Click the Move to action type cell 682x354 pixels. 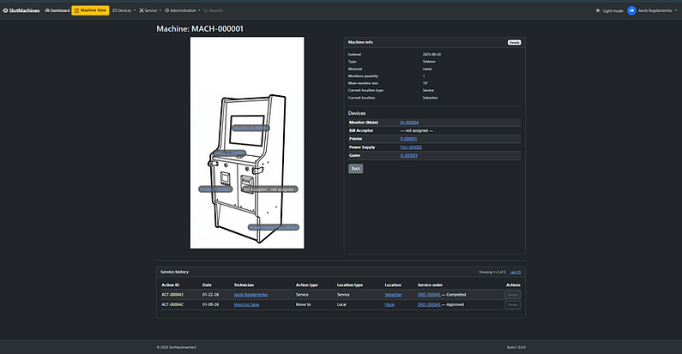pos(303,304)
